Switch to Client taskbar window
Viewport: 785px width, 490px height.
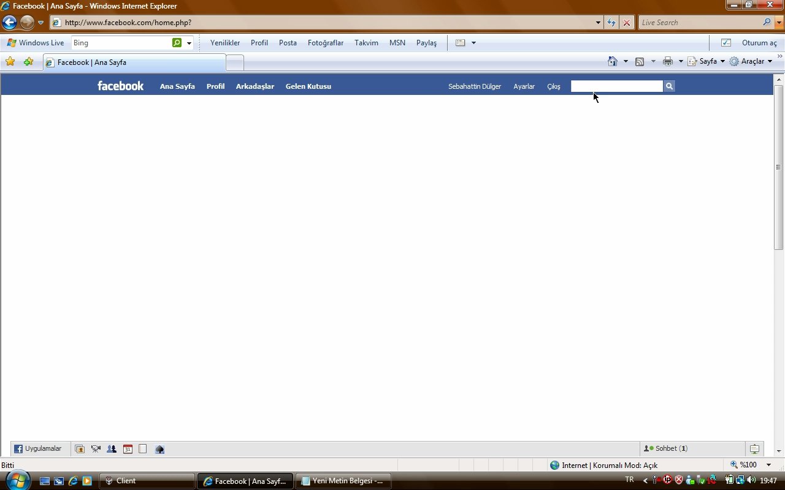coord(147,481)
